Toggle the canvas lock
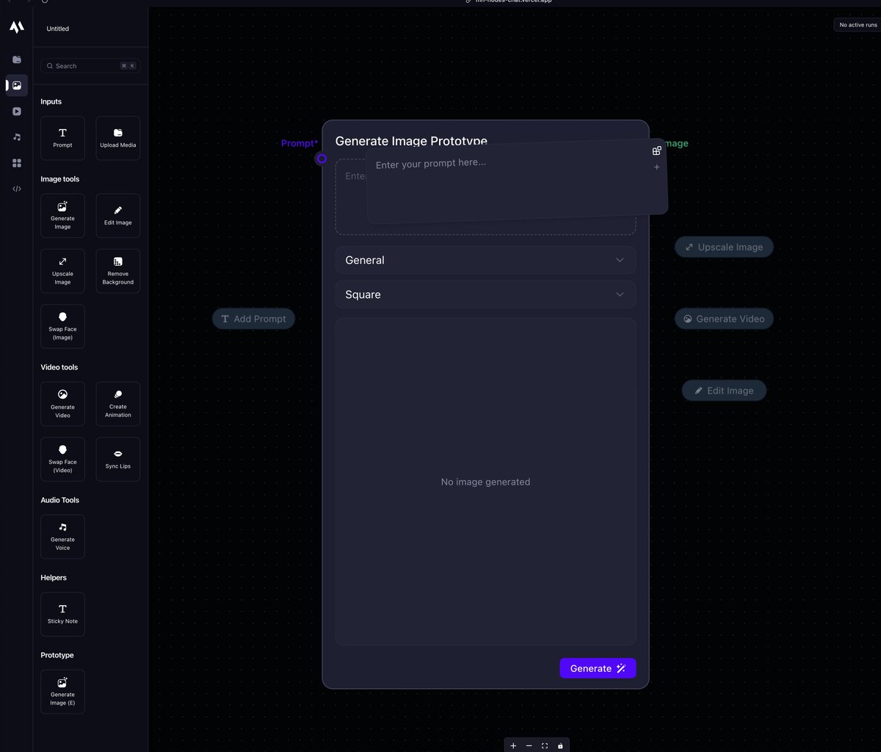This screenshot has width=881, height=752. click(x=560, y=745)
